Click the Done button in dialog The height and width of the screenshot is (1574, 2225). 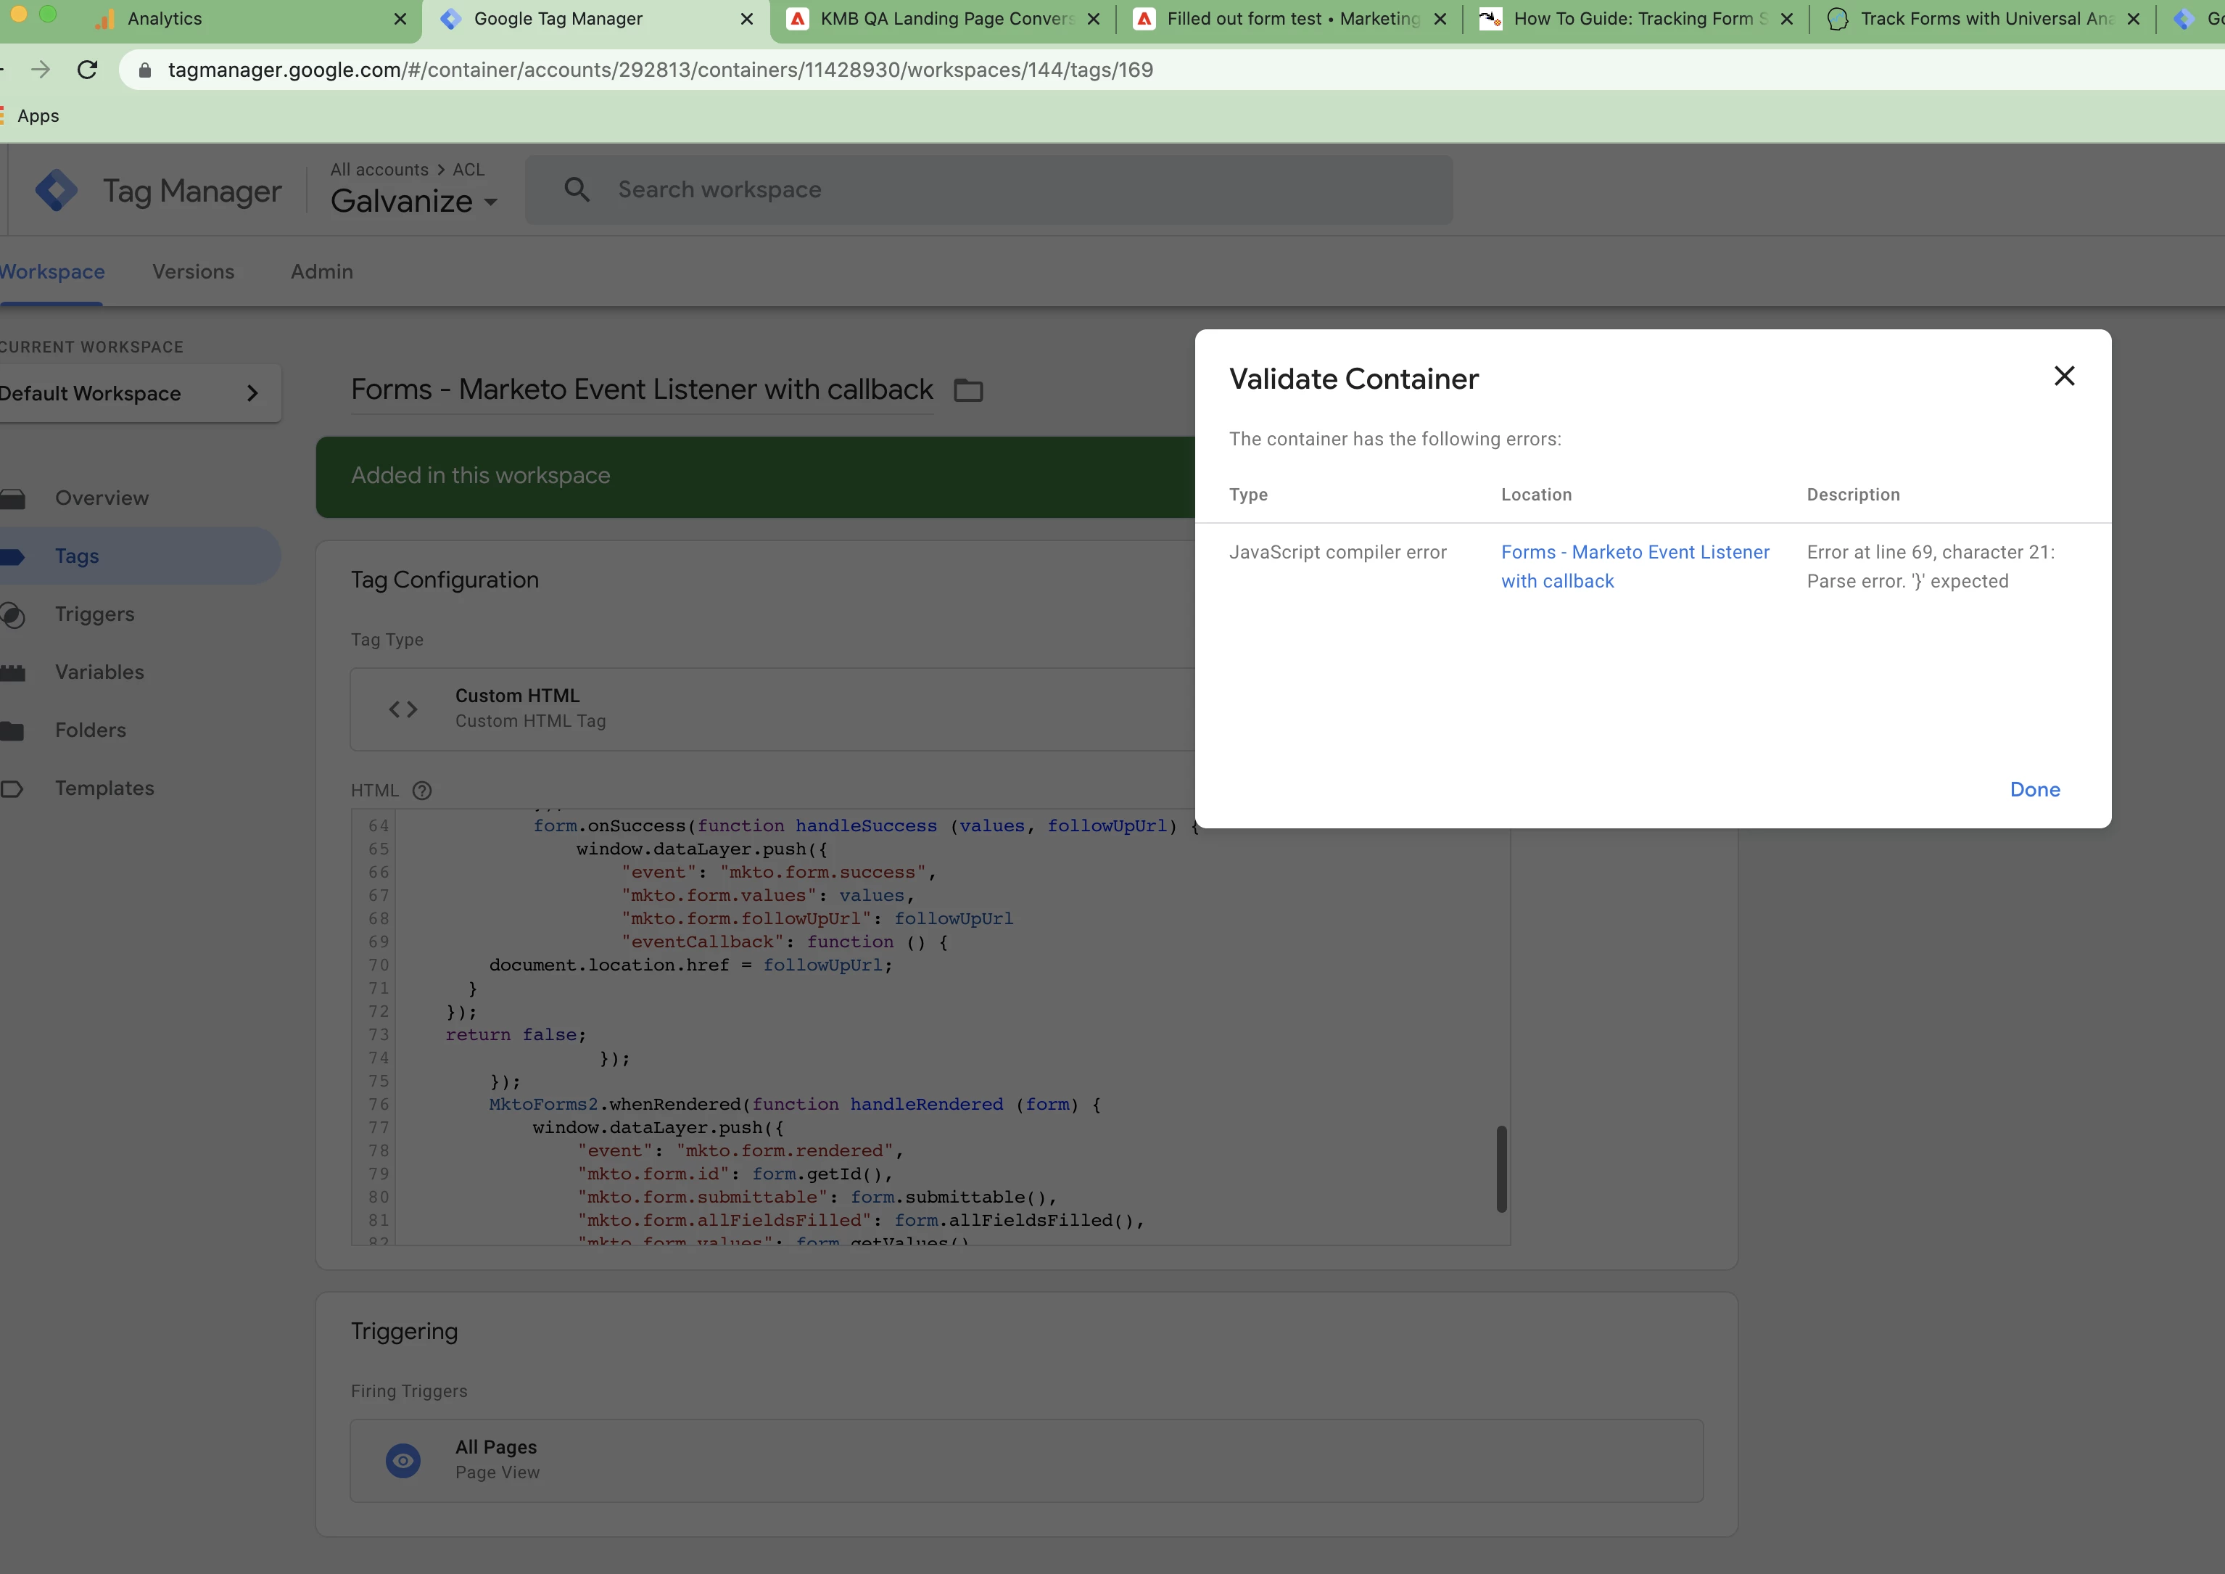pos(2034,789)
